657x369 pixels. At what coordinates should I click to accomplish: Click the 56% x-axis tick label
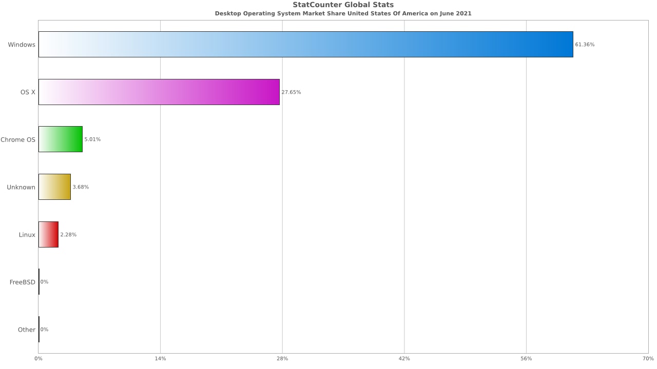click(x=526, y=358)
